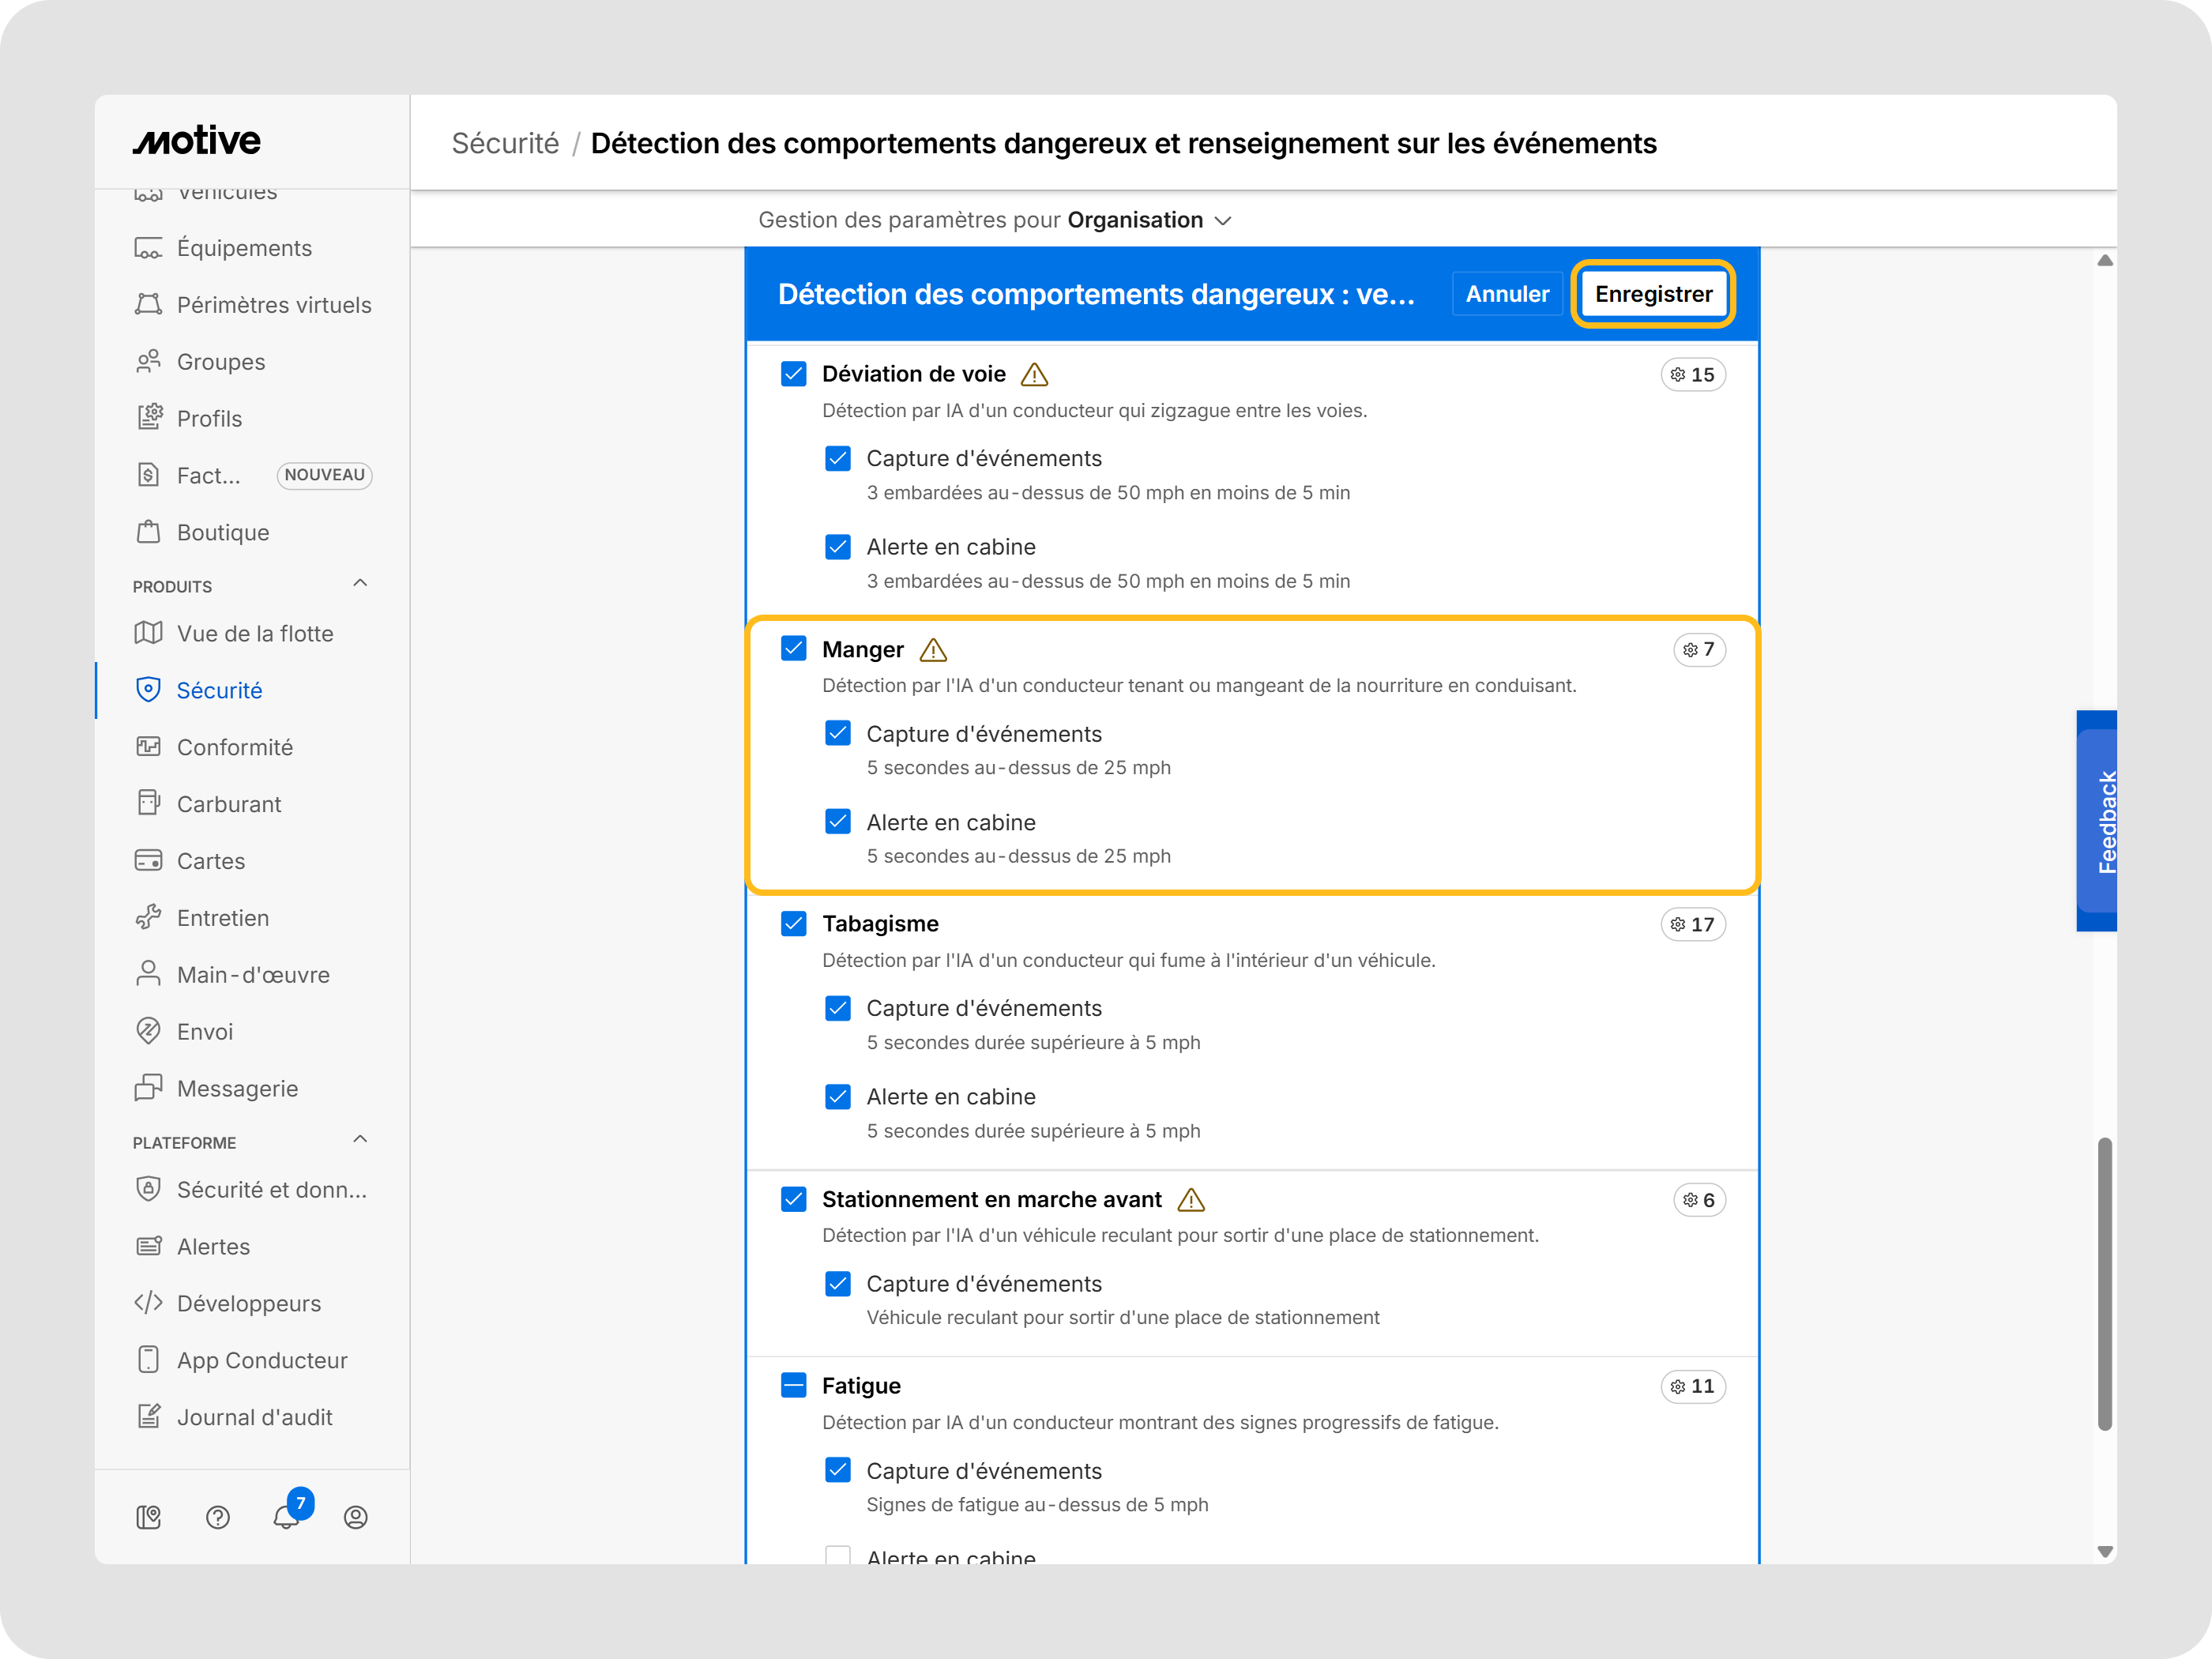Click the map book icon in bottom bar
Viewport: 2212px width, 1659px height.
(149, 1517)
